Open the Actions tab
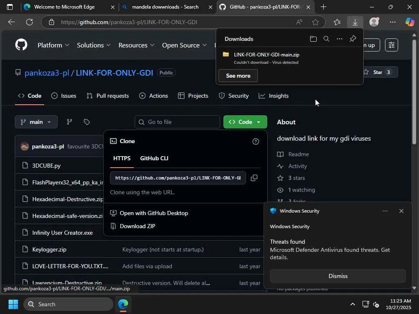 pos(154,96)
